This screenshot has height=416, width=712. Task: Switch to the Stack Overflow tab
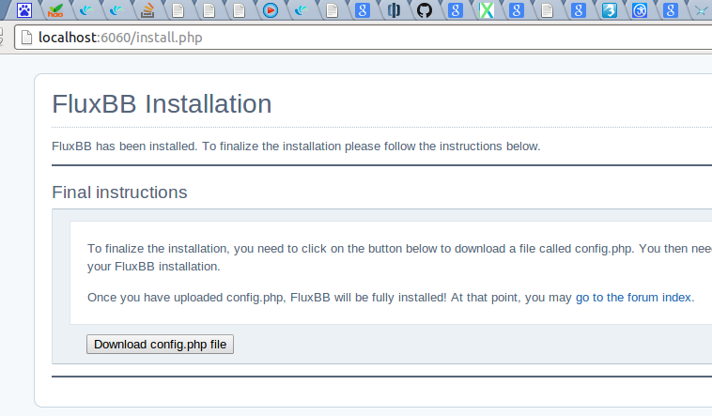pyautogui.click(x=147, y=10)
